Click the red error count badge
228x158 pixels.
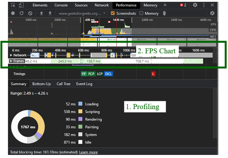pos(183,5)
